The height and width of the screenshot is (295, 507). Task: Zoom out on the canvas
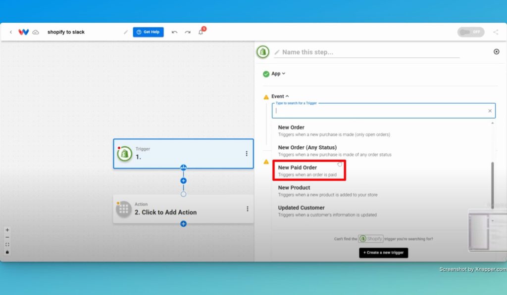pyautogui.click(x=7, y=237)
